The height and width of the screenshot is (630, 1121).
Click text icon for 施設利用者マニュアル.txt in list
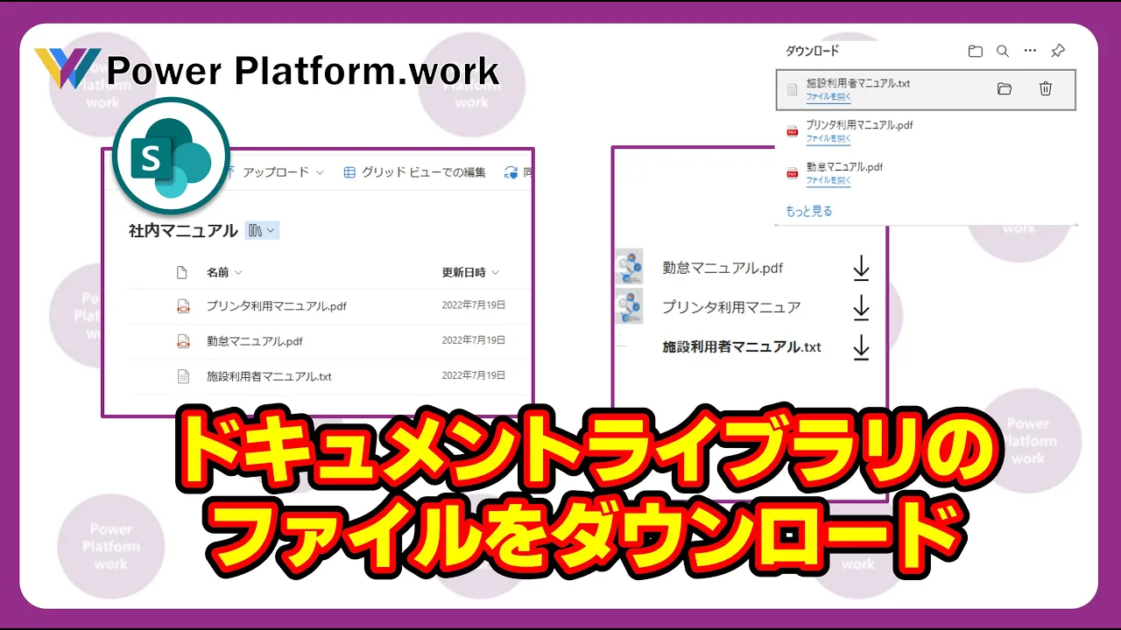183,376
